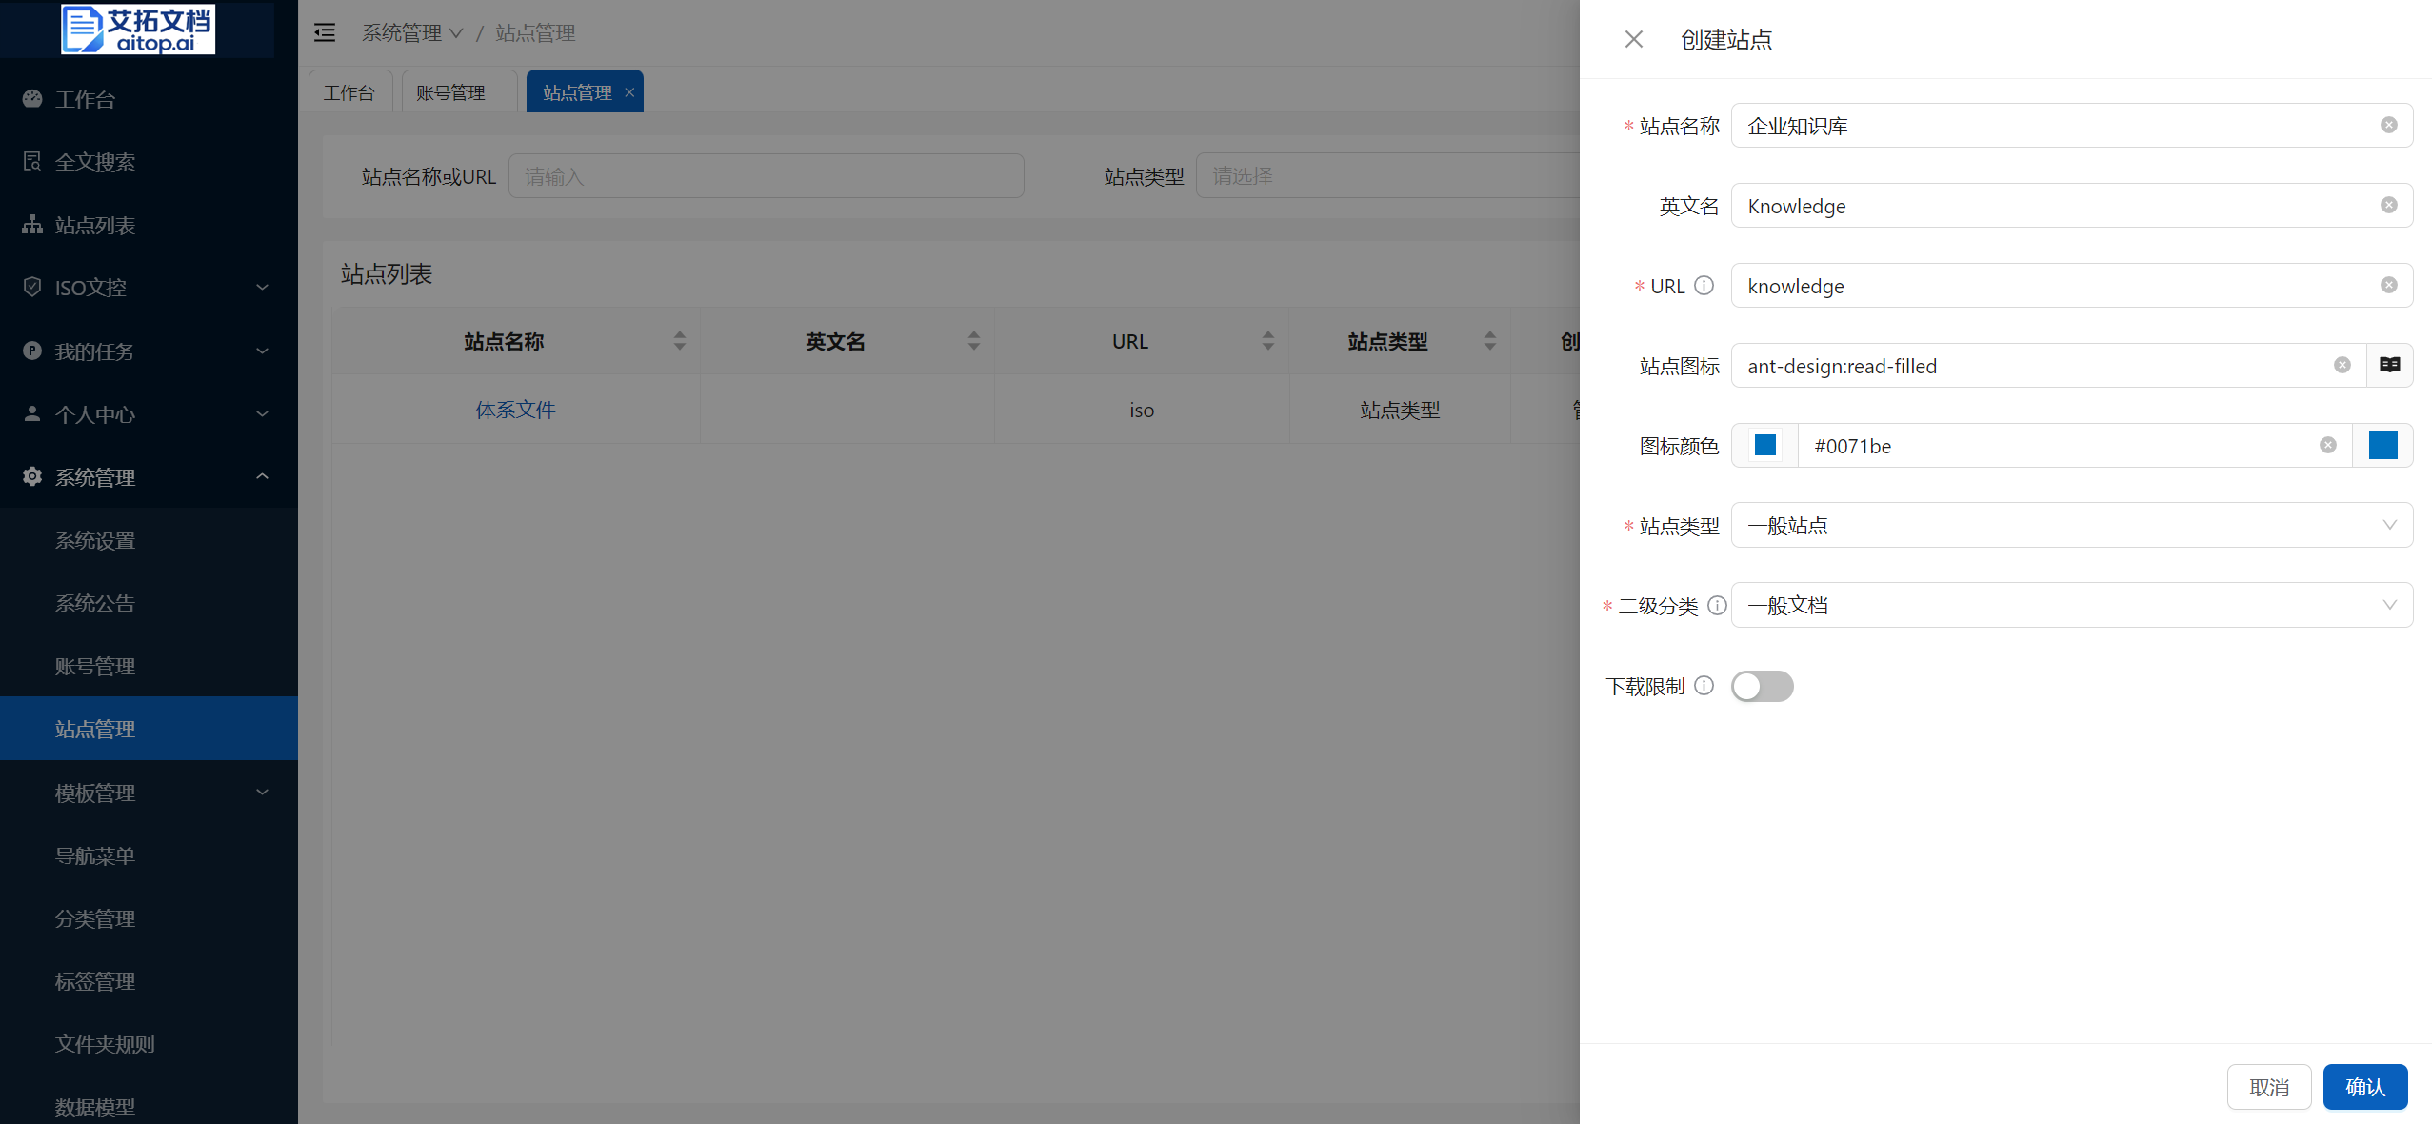2432x1124 pixels.
Task: Open 分类管理 in the sidebar
Action: click(x=95, y=918)
